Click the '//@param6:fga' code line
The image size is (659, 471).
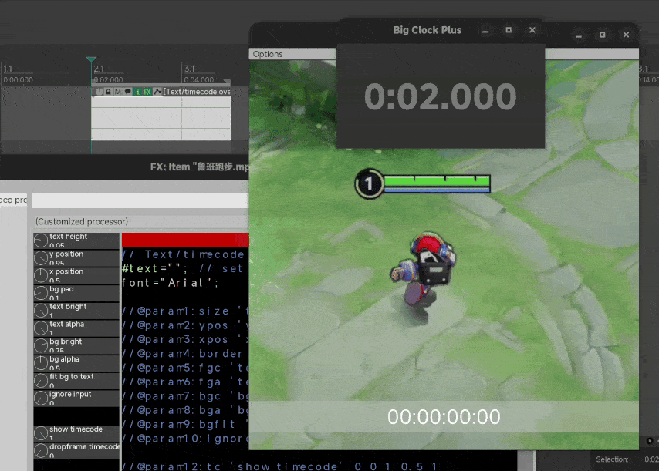click(x=185, y=382)
